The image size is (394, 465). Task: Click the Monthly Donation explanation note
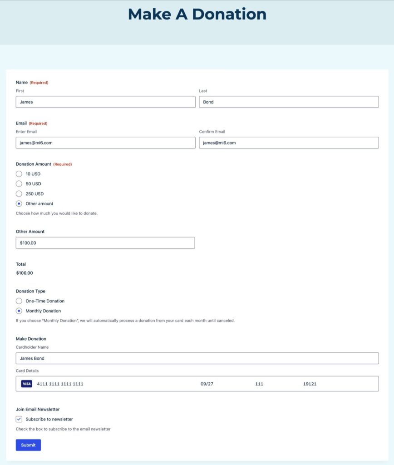point(125,321)
